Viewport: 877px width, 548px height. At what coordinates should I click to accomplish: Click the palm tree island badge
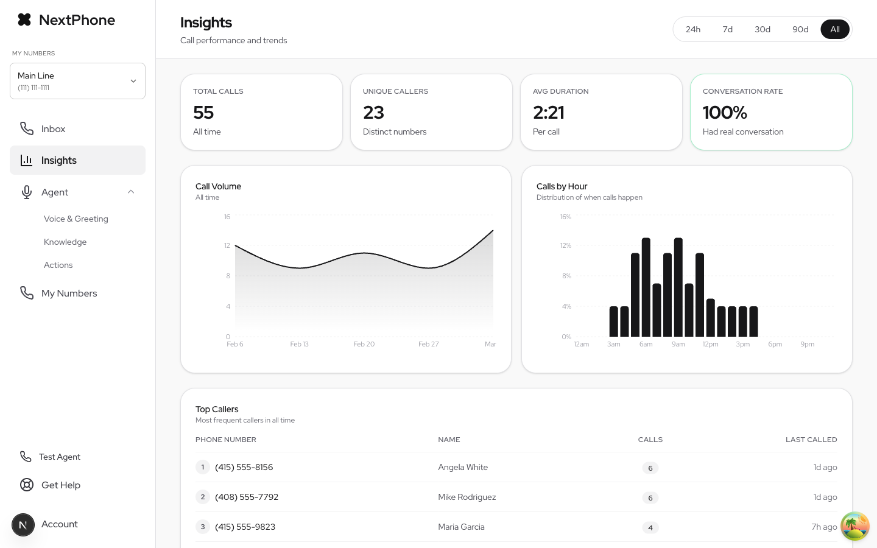855,526
